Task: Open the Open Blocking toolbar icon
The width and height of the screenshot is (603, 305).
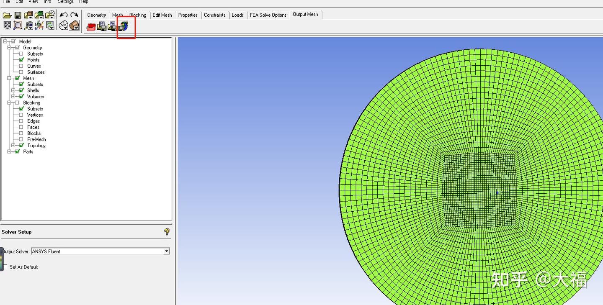Action: [x=50, y=15]
